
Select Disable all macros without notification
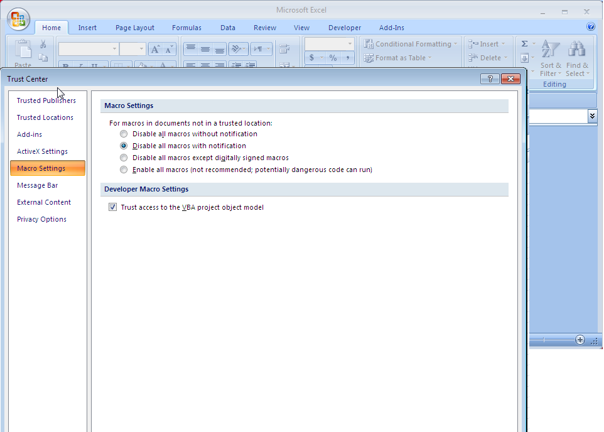pos(124,134)
